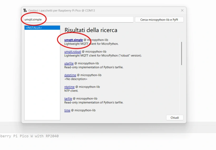Click the NTP client description text
Screen dimensions: 216x150
(71, 91)
